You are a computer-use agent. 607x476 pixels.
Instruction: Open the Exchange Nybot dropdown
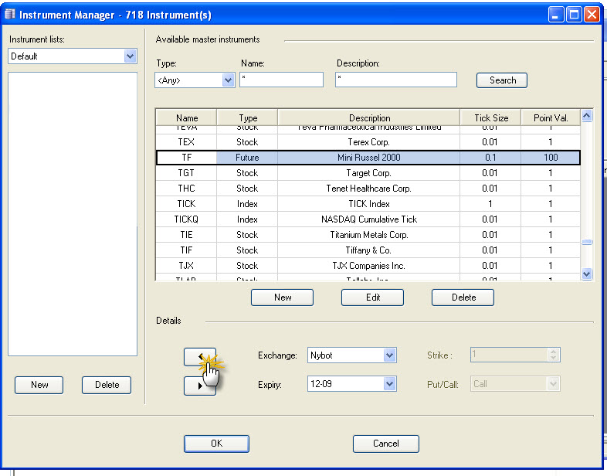click(x=389, y=355)
